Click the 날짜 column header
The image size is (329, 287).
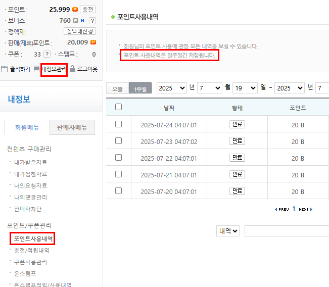pyautogui.click(x=169, y=108)
